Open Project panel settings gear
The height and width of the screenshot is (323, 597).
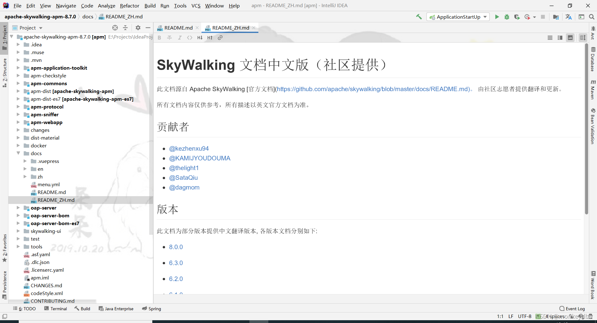click(x=138, y=28)
